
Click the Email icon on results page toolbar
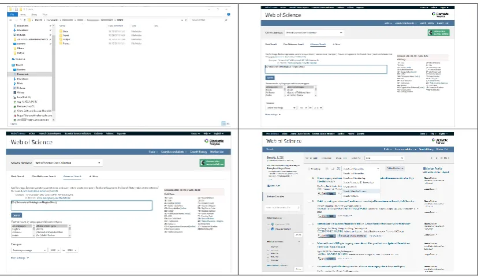[333, 169]
